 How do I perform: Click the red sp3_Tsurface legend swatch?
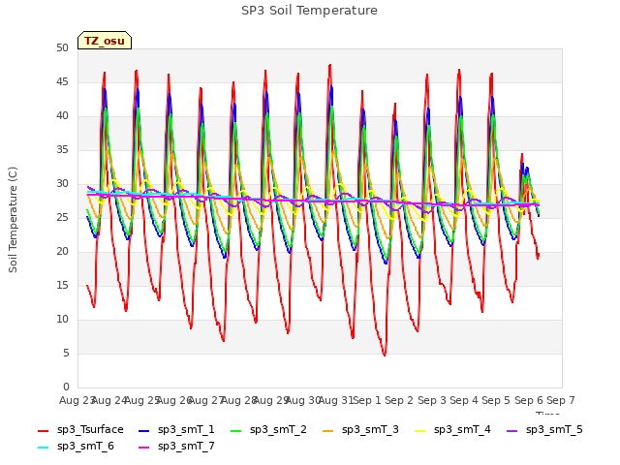click(x=43, y=430)
